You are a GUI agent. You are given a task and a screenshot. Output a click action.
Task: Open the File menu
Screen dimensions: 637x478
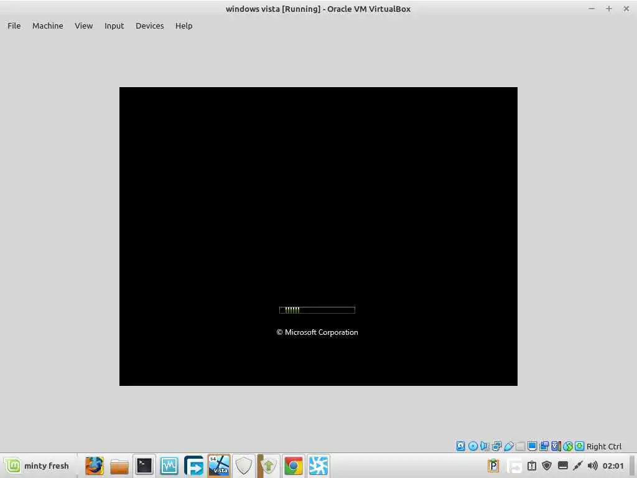[14, 26]
